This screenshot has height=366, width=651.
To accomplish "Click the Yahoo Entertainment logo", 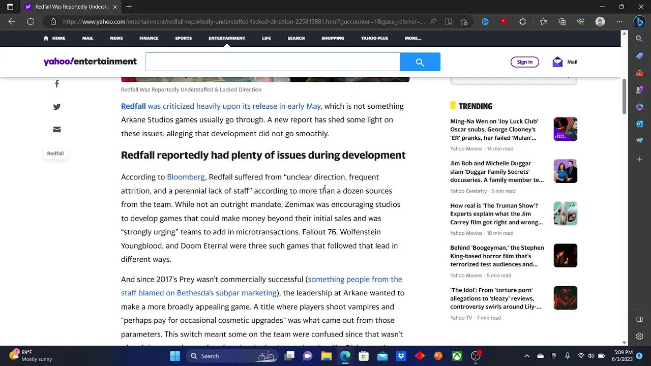I will point(90,62).
